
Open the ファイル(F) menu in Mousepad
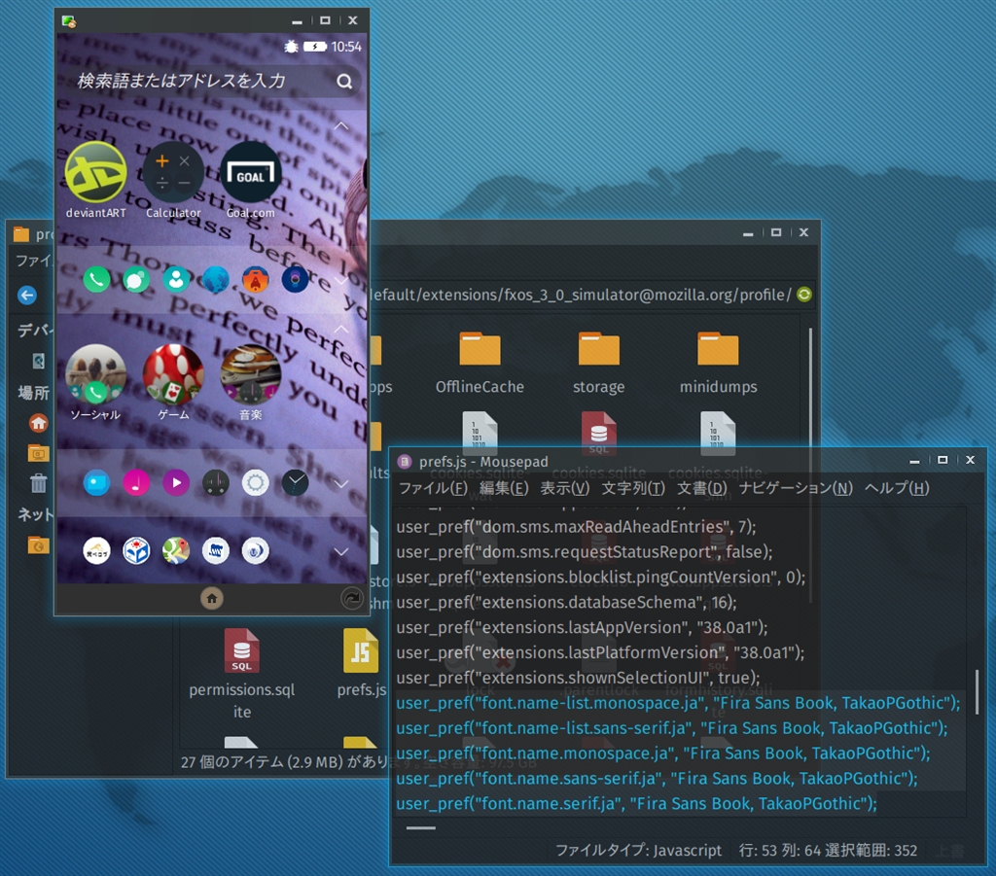tap(433, 487)
